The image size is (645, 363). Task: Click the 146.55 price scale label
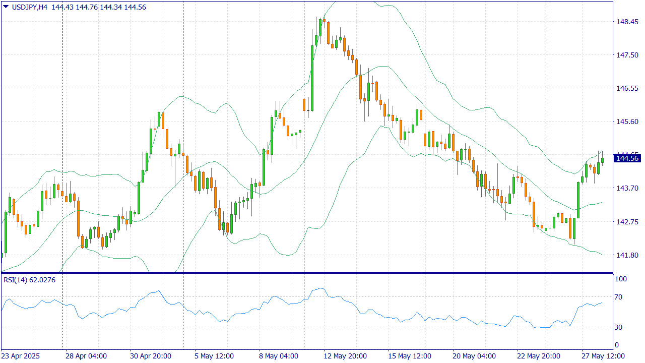point(627,88)
